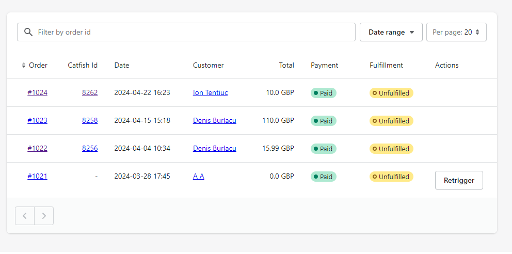
Task: Select date 2024-04-22 16:23
Action: point(142,93)
